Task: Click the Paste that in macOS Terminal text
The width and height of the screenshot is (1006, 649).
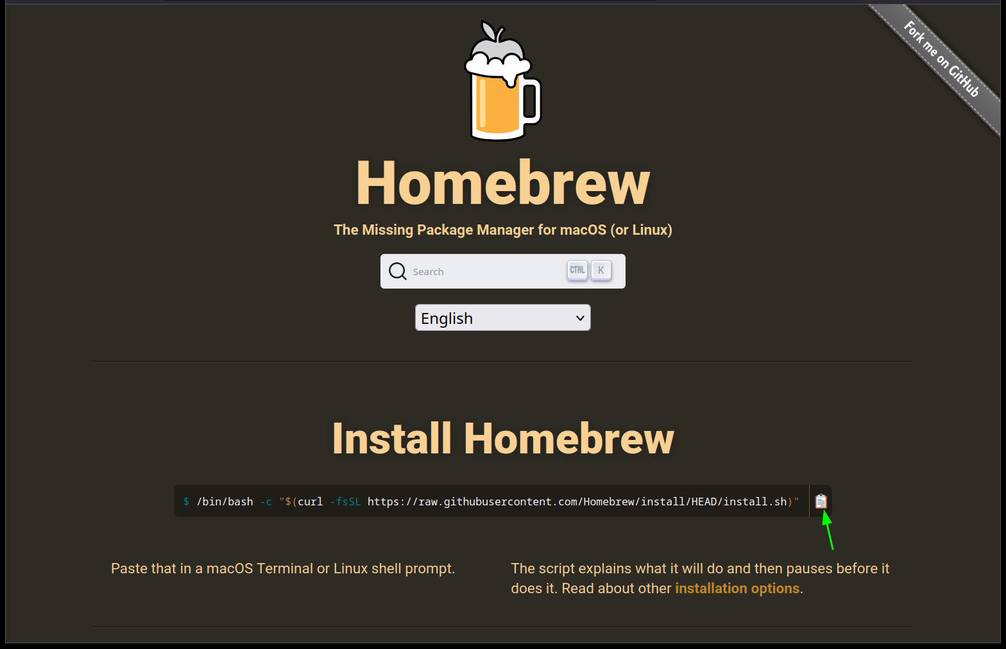Action: point(283,569)
